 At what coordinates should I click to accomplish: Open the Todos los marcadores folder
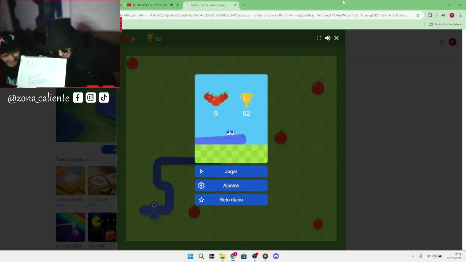coord(446,24)
